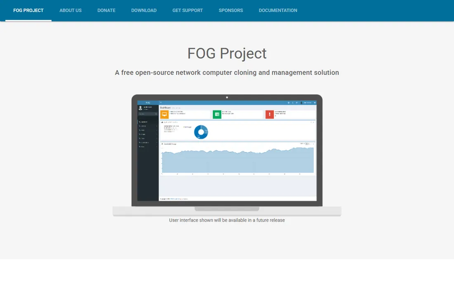The height and width of the screenshot is (284, 454).
Task: Click the tagline about network computer cloning
Action: 227,73
